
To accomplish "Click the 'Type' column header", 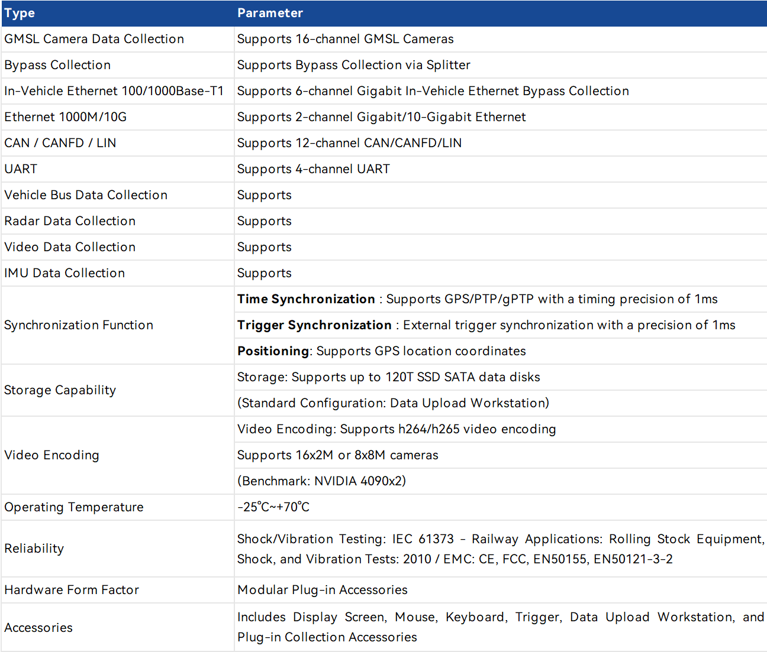I will coord(20,13).
